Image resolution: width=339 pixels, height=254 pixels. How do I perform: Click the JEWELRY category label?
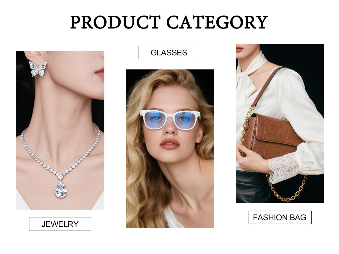[60, 224]
